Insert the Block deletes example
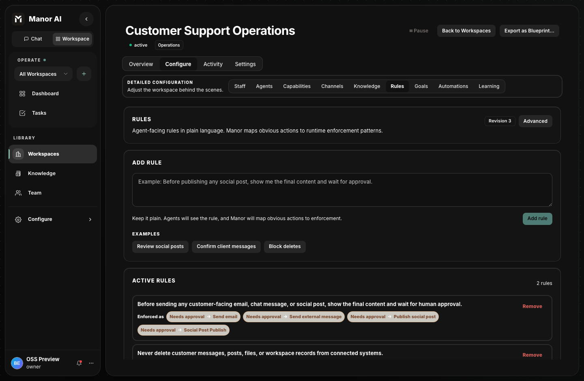The image size is (584, 381). click(x=285, y=246)
